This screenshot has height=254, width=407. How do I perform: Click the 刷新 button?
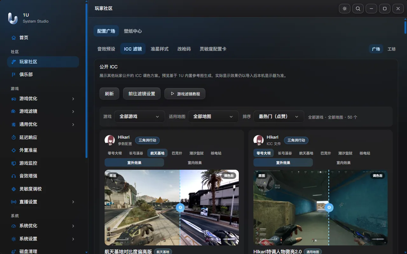tap(109, 94)
